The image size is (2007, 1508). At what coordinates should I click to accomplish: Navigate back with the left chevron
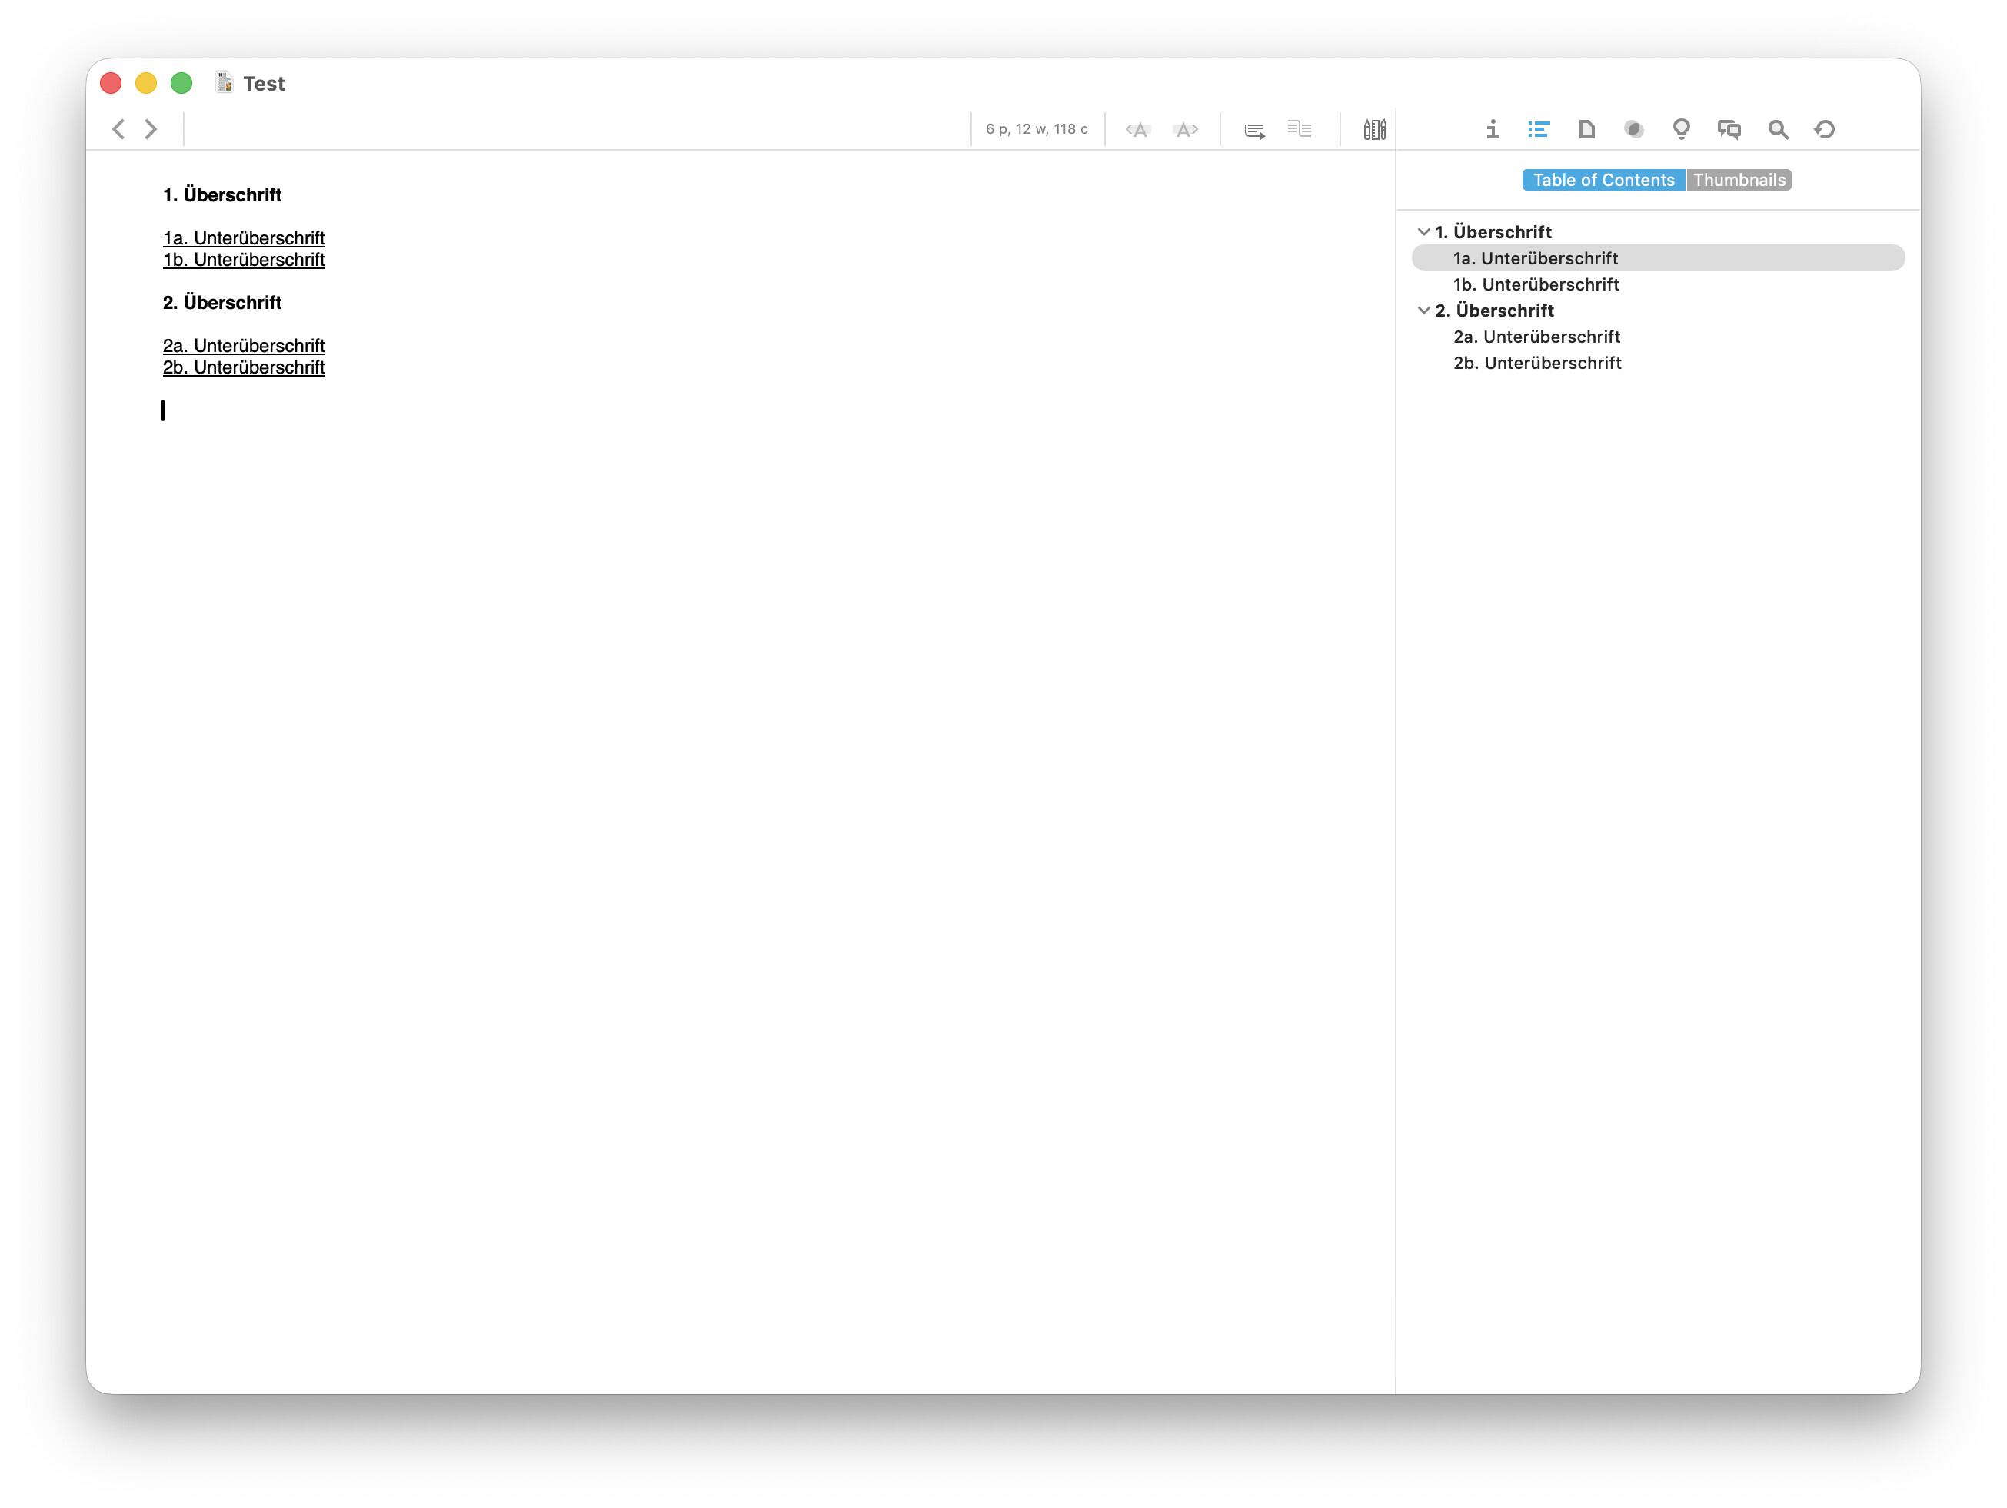coord(118,130)
